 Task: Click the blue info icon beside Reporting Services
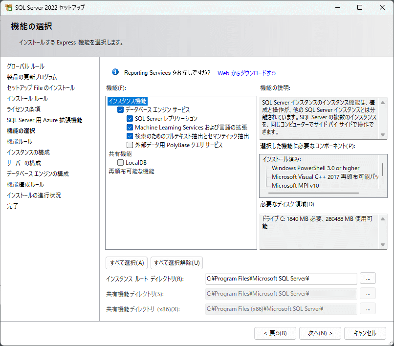[x=115, y=72]
